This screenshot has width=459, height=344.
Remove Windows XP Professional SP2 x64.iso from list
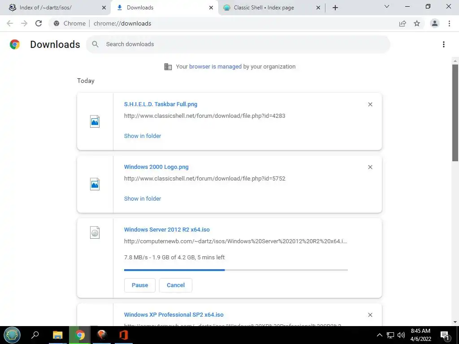(370, 315)
